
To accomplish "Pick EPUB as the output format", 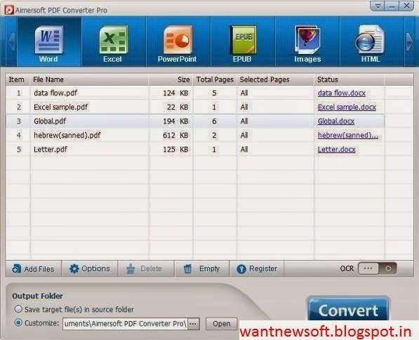I will (243, 42).
